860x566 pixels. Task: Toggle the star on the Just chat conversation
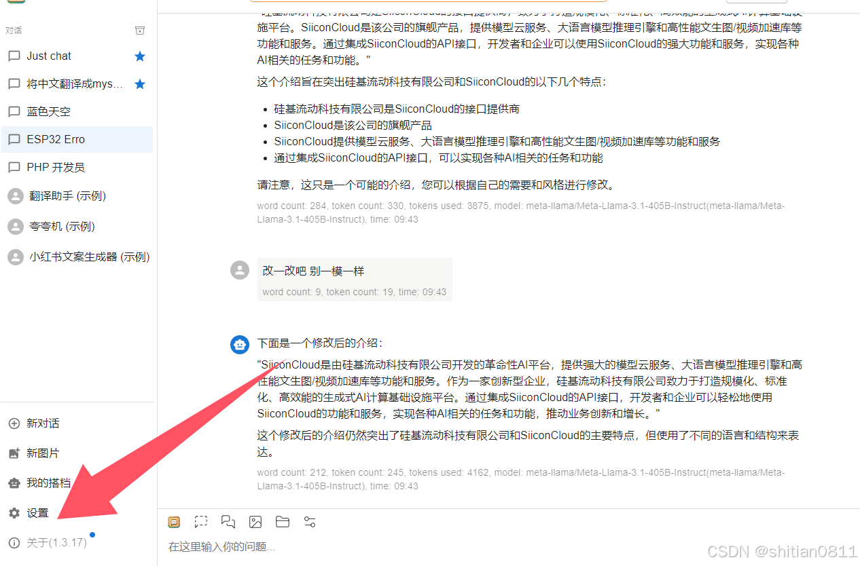pos(140,56)
